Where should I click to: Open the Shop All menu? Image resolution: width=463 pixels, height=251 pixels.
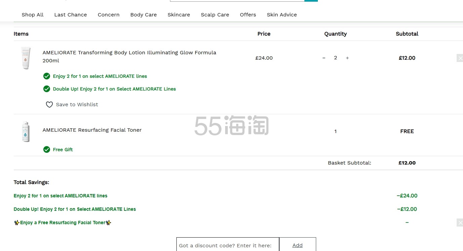click(x=33, y=15)
